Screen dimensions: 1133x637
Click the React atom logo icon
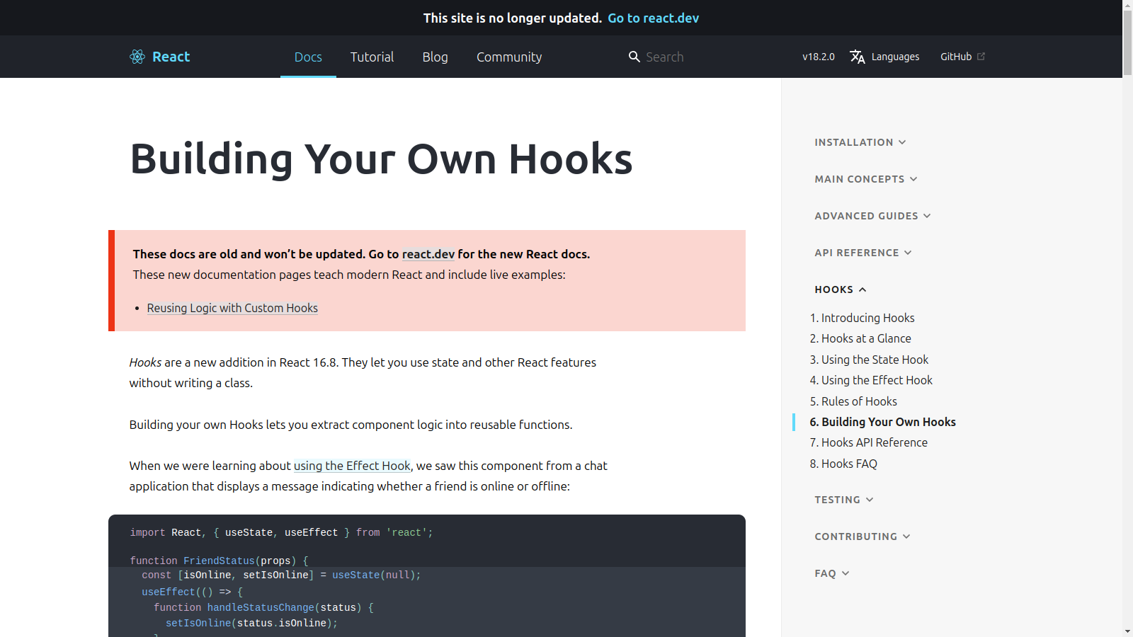click(x=137, y=57)
